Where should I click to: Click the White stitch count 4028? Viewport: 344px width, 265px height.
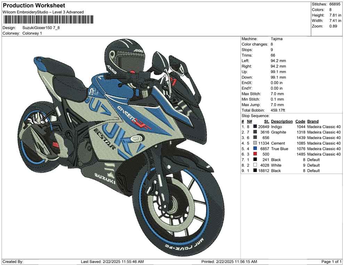[264, 165]
